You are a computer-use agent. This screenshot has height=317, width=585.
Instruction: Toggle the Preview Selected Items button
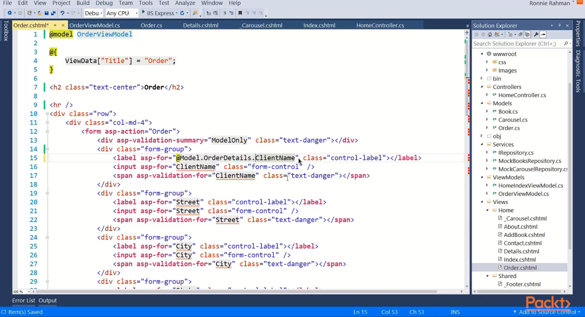click(x=543, y=35)
